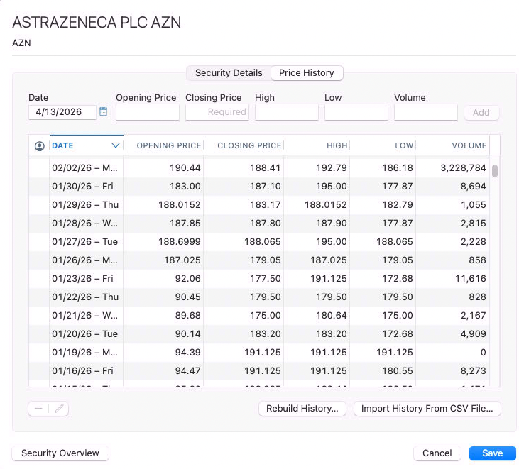
Task: Open Import History From CSV File
Action: click(427, 409)
